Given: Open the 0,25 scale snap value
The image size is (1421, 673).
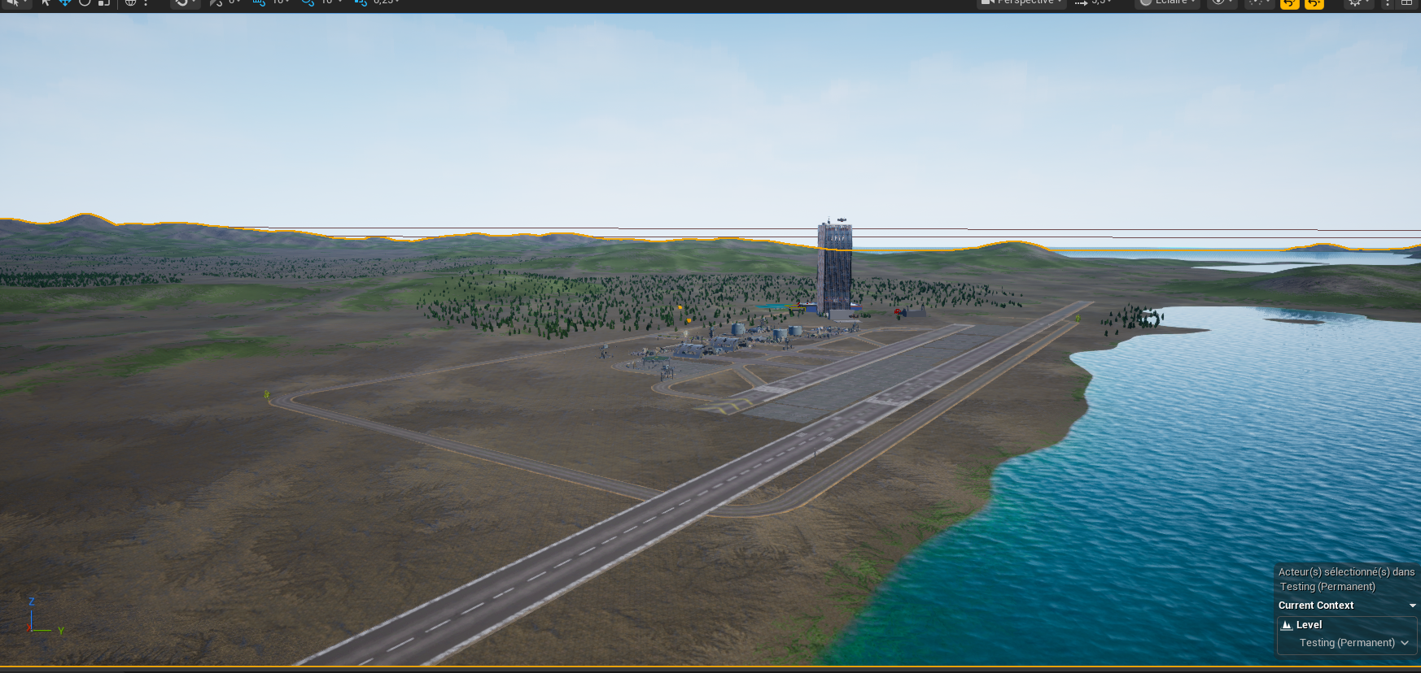Looking at the screenshot, I should (x=386, y=2).
